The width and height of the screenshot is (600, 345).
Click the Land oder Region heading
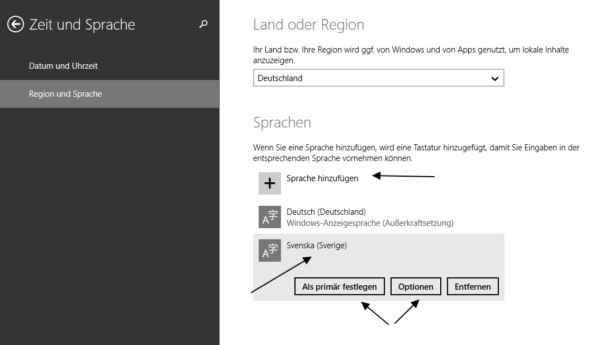click(x=309, y=25)
